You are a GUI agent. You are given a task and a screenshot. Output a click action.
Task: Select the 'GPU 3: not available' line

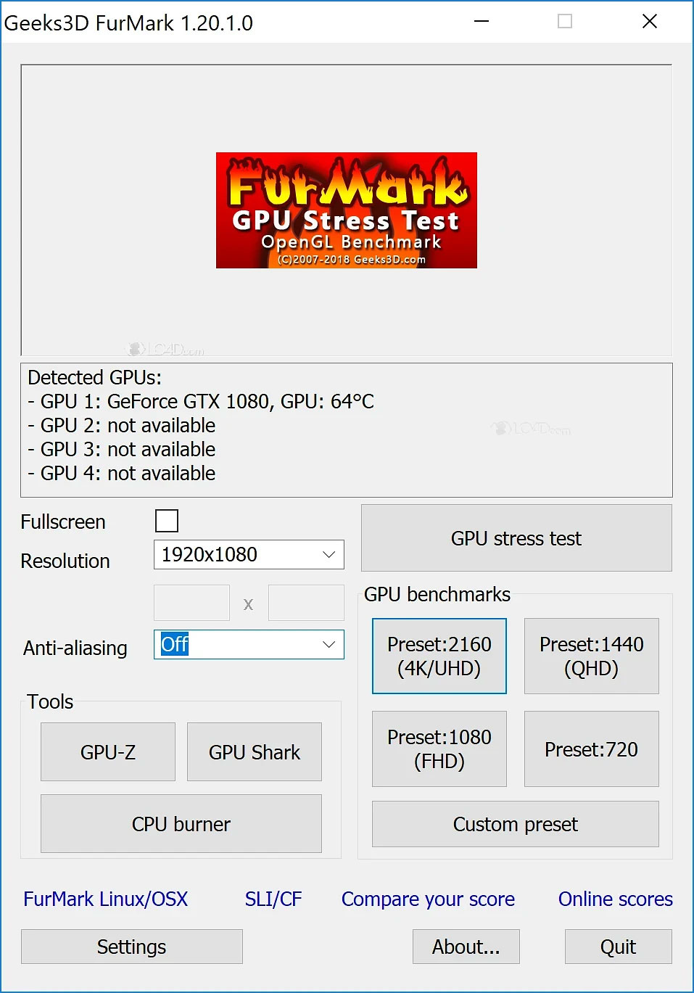point(122,449)
